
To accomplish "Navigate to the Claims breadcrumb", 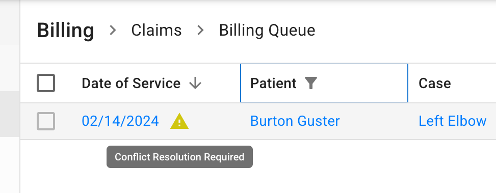I will (156, 31).
